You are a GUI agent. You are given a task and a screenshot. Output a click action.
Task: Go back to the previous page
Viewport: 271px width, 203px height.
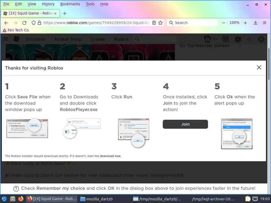coord(6,23)
